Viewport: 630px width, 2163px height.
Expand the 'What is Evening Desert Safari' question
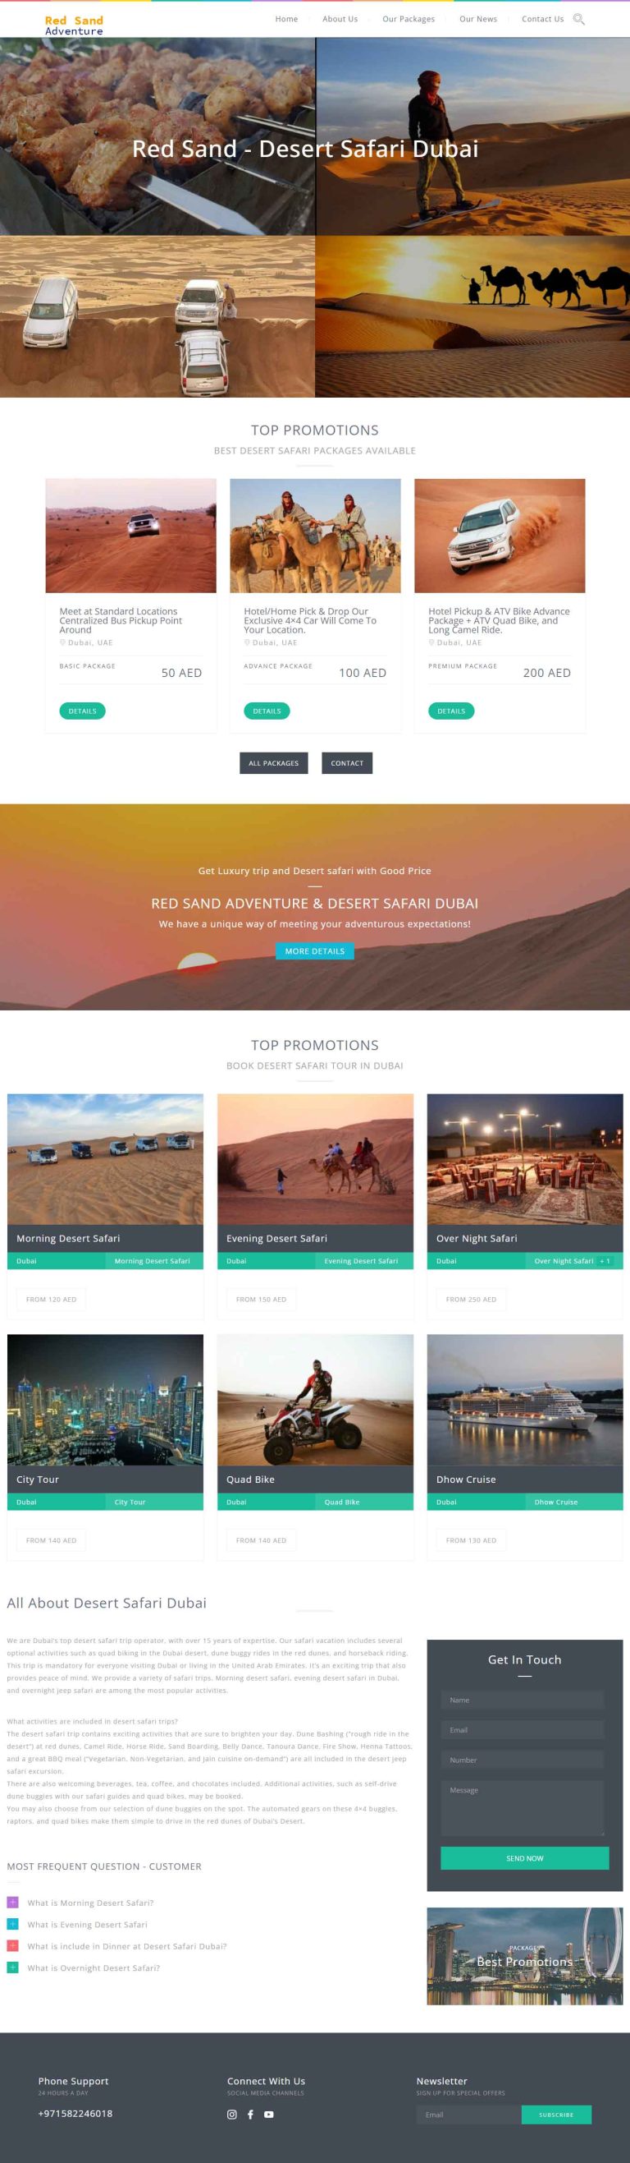click(x=87, y=1924)
